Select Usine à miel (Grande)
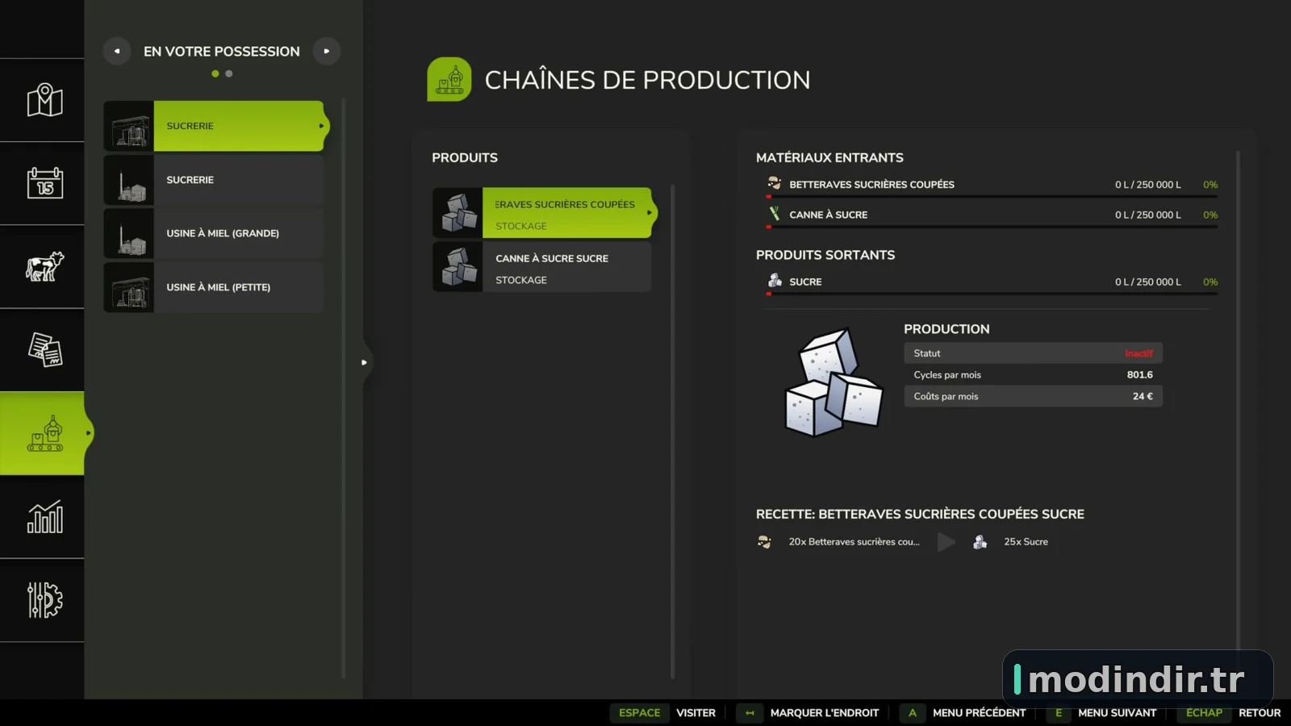The image size is (1291, 726). 214,233
